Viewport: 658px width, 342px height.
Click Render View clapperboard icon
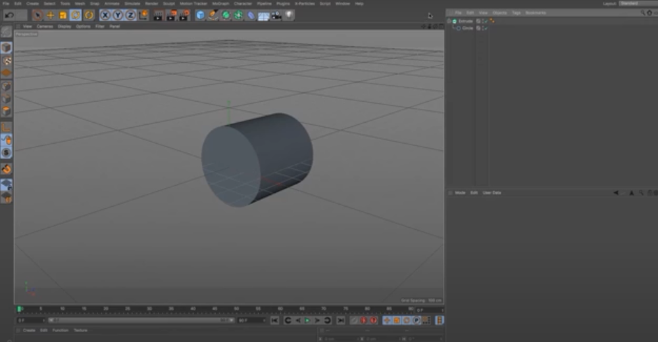(158, 16)
